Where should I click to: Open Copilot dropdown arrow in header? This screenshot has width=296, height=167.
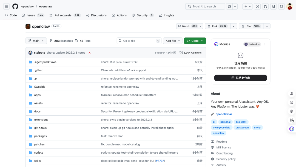(x=235, y=6)
